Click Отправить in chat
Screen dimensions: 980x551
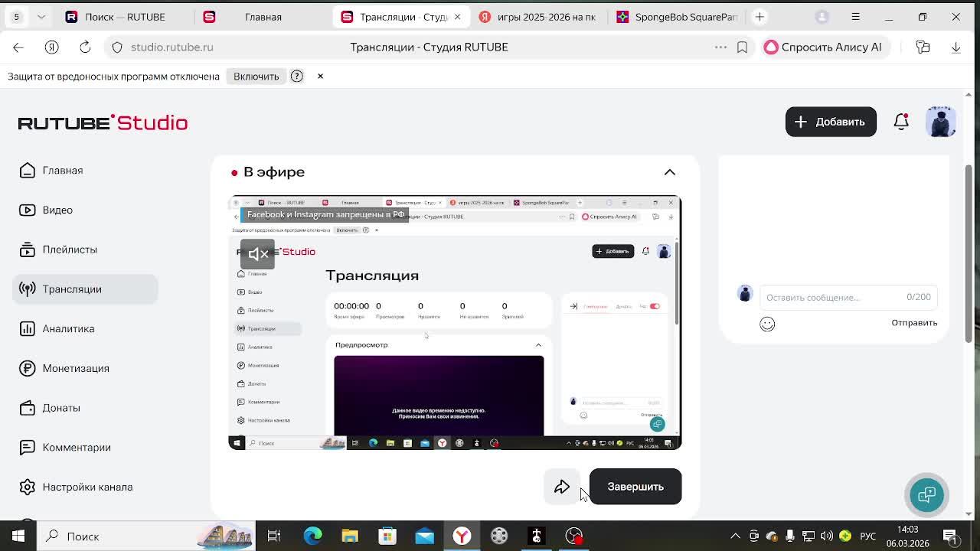914,323
